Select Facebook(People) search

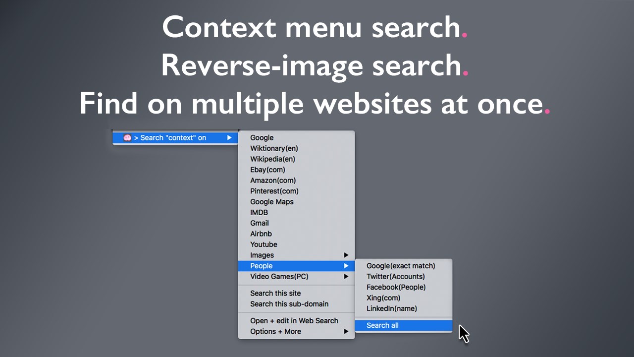(x=404, y=287)
